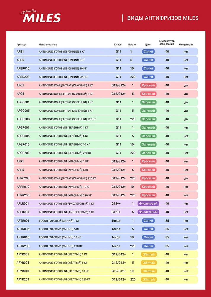Click the Концентрат column header
The image size is (211, 297).
[186, 45]
